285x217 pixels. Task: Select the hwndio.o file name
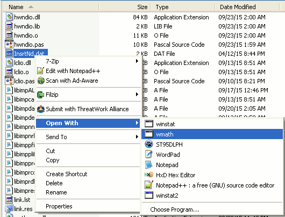[x=26, y=35]
